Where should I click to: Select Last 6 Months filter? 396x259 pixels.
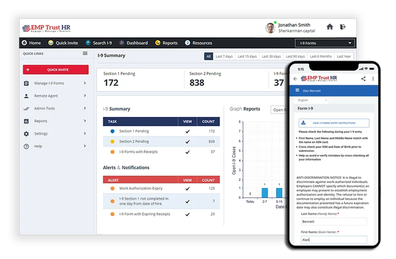[x=320, y=56]
